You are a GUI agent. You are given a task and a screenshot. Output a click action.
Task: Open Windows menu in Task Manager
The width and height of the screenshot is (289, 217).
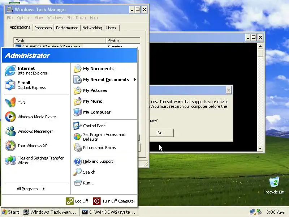coord(55,18)
